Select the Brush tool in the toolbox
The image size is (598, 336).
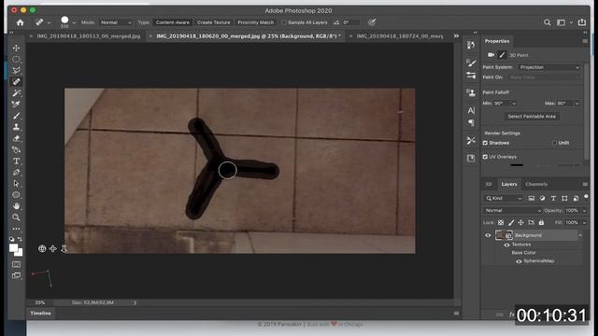click(16, 116)
